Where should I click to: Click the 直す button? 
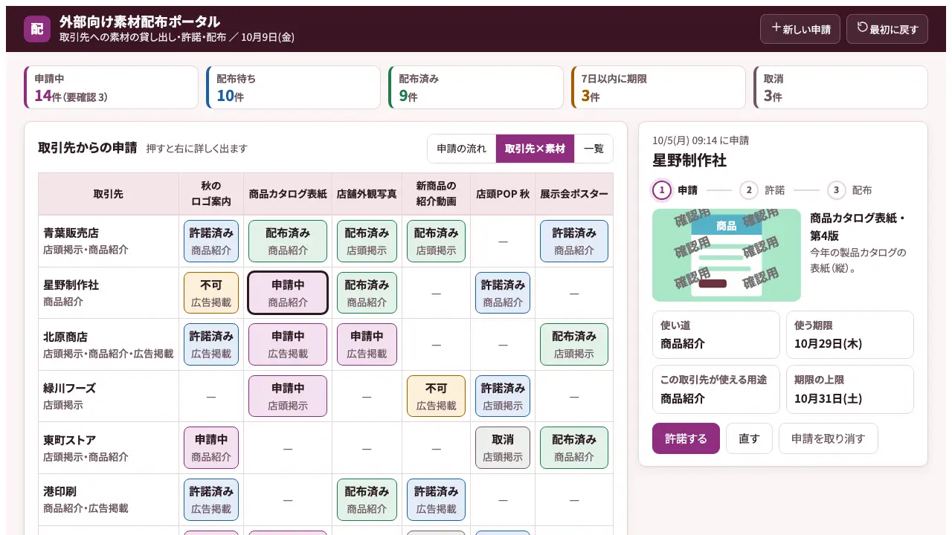(x=749, y=438)
